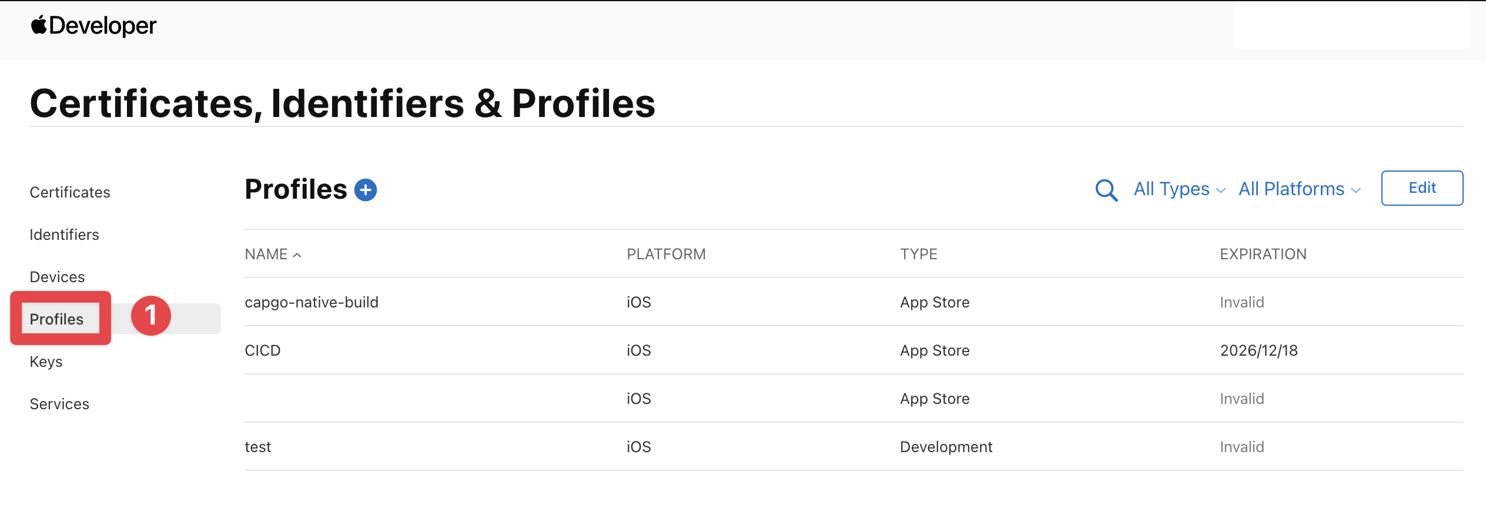Click the Apple Developer logo
Image resolution: width=1486 pixels, height=515 pixels.
(x=94, y=25)
